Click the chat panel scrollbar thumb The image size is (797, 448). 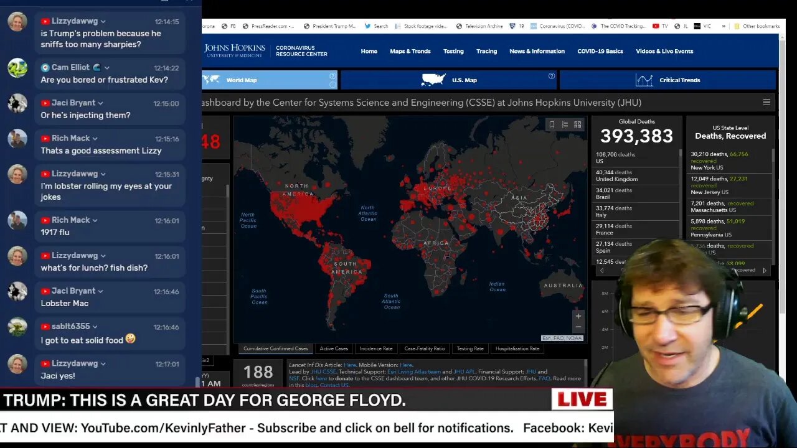tap(198, 382)
